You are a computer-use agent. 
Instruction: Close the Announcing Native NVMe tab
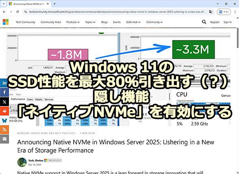coord(48,4)
